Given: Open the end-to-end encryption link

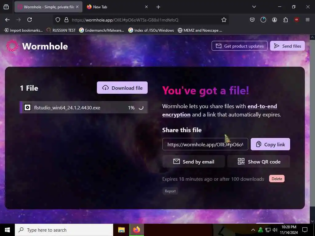Looking at the screenshot, I should click(x=220, y=110).
